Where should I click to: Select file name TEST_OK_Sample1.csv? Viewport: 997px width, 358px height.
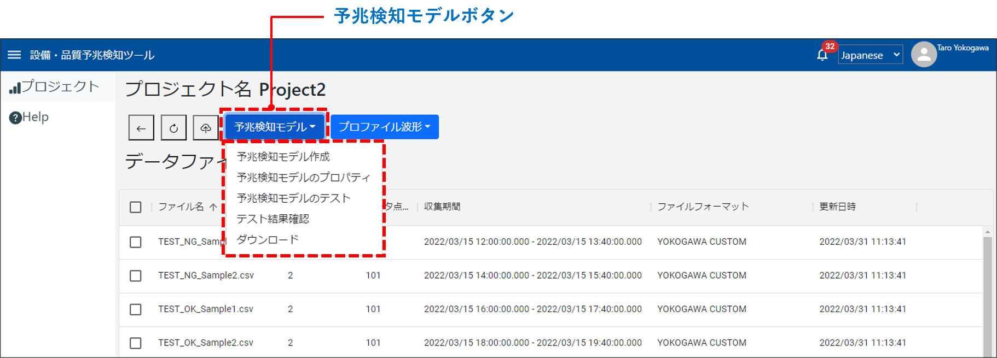click(x=206, y=309)
